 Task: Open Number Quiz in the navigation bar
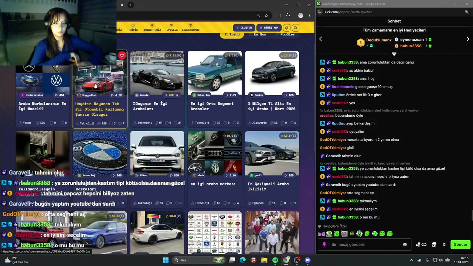click(x=152, y=28)
